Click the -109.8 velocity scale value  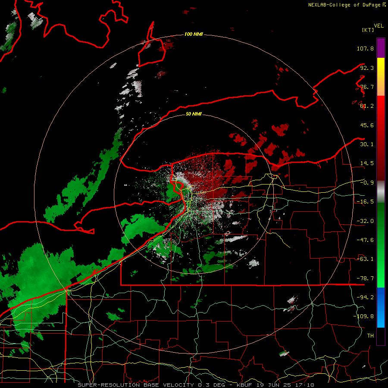pos(363,316)
